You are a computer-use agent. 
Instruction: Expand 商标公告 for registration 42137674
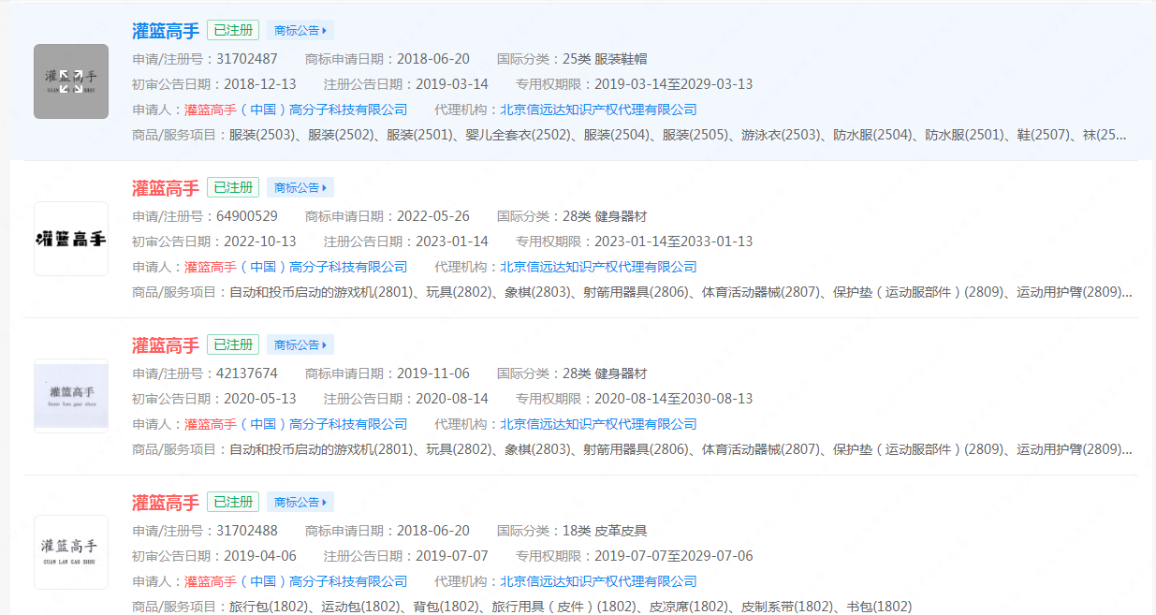tap(300, 344)
